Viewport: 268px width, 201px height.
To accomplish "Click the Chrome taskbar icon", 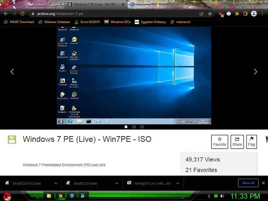I will point(60,196).
